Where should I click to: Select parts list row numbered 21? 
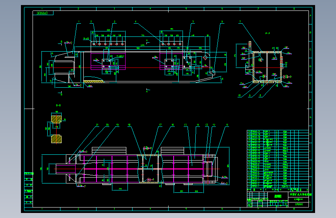click(x=278, y=131)
